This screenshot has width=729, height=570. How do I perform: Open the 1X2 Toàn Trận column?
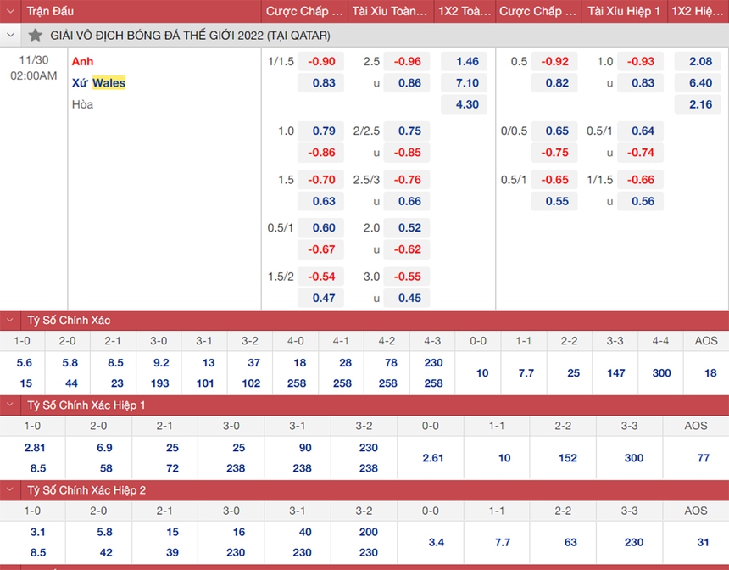[463, 11]
